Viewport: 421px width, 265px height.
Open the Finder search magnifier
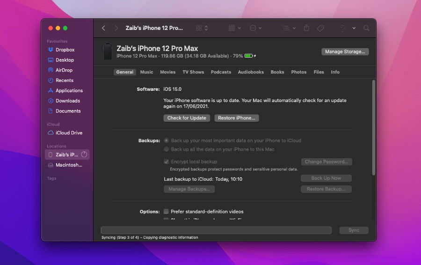pyautogui.click(x=366, y=28)
